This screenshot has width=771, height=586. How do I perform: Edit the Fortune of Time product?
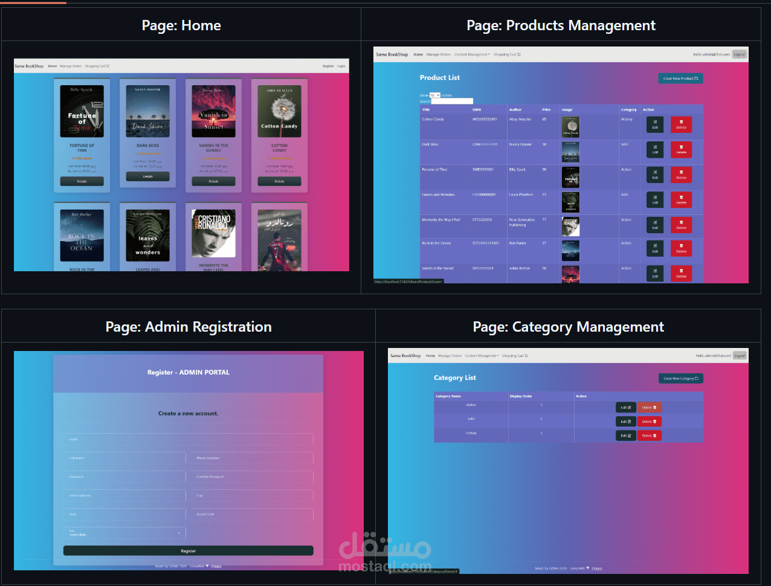pyautogui.click(x=655, y=175)
